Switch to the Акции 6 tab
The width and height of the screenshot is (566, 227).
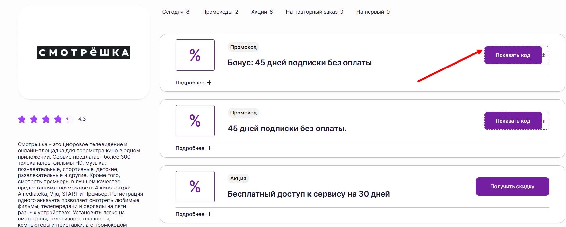[x=262, y=12]
